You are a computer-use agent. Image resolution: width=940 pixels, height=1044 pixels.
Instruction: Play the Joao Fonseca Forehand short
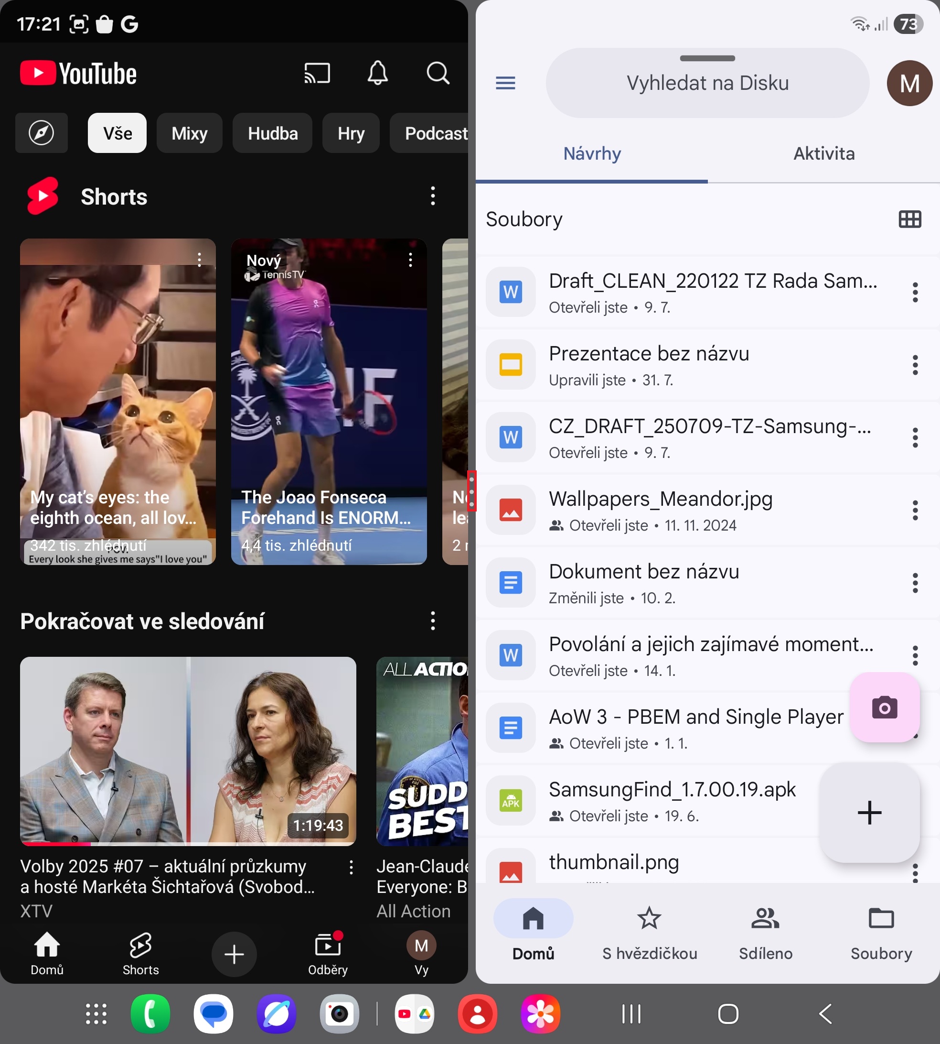point(329,402)
